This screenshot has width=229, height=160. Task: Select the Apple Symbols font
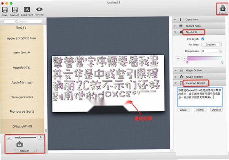click(22, 52)
